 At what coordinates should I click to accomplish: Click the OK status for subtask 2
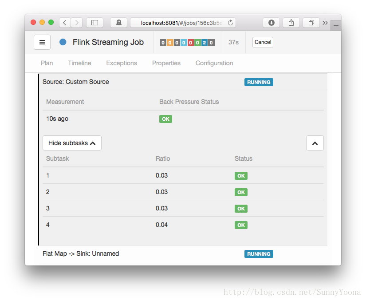241,192
